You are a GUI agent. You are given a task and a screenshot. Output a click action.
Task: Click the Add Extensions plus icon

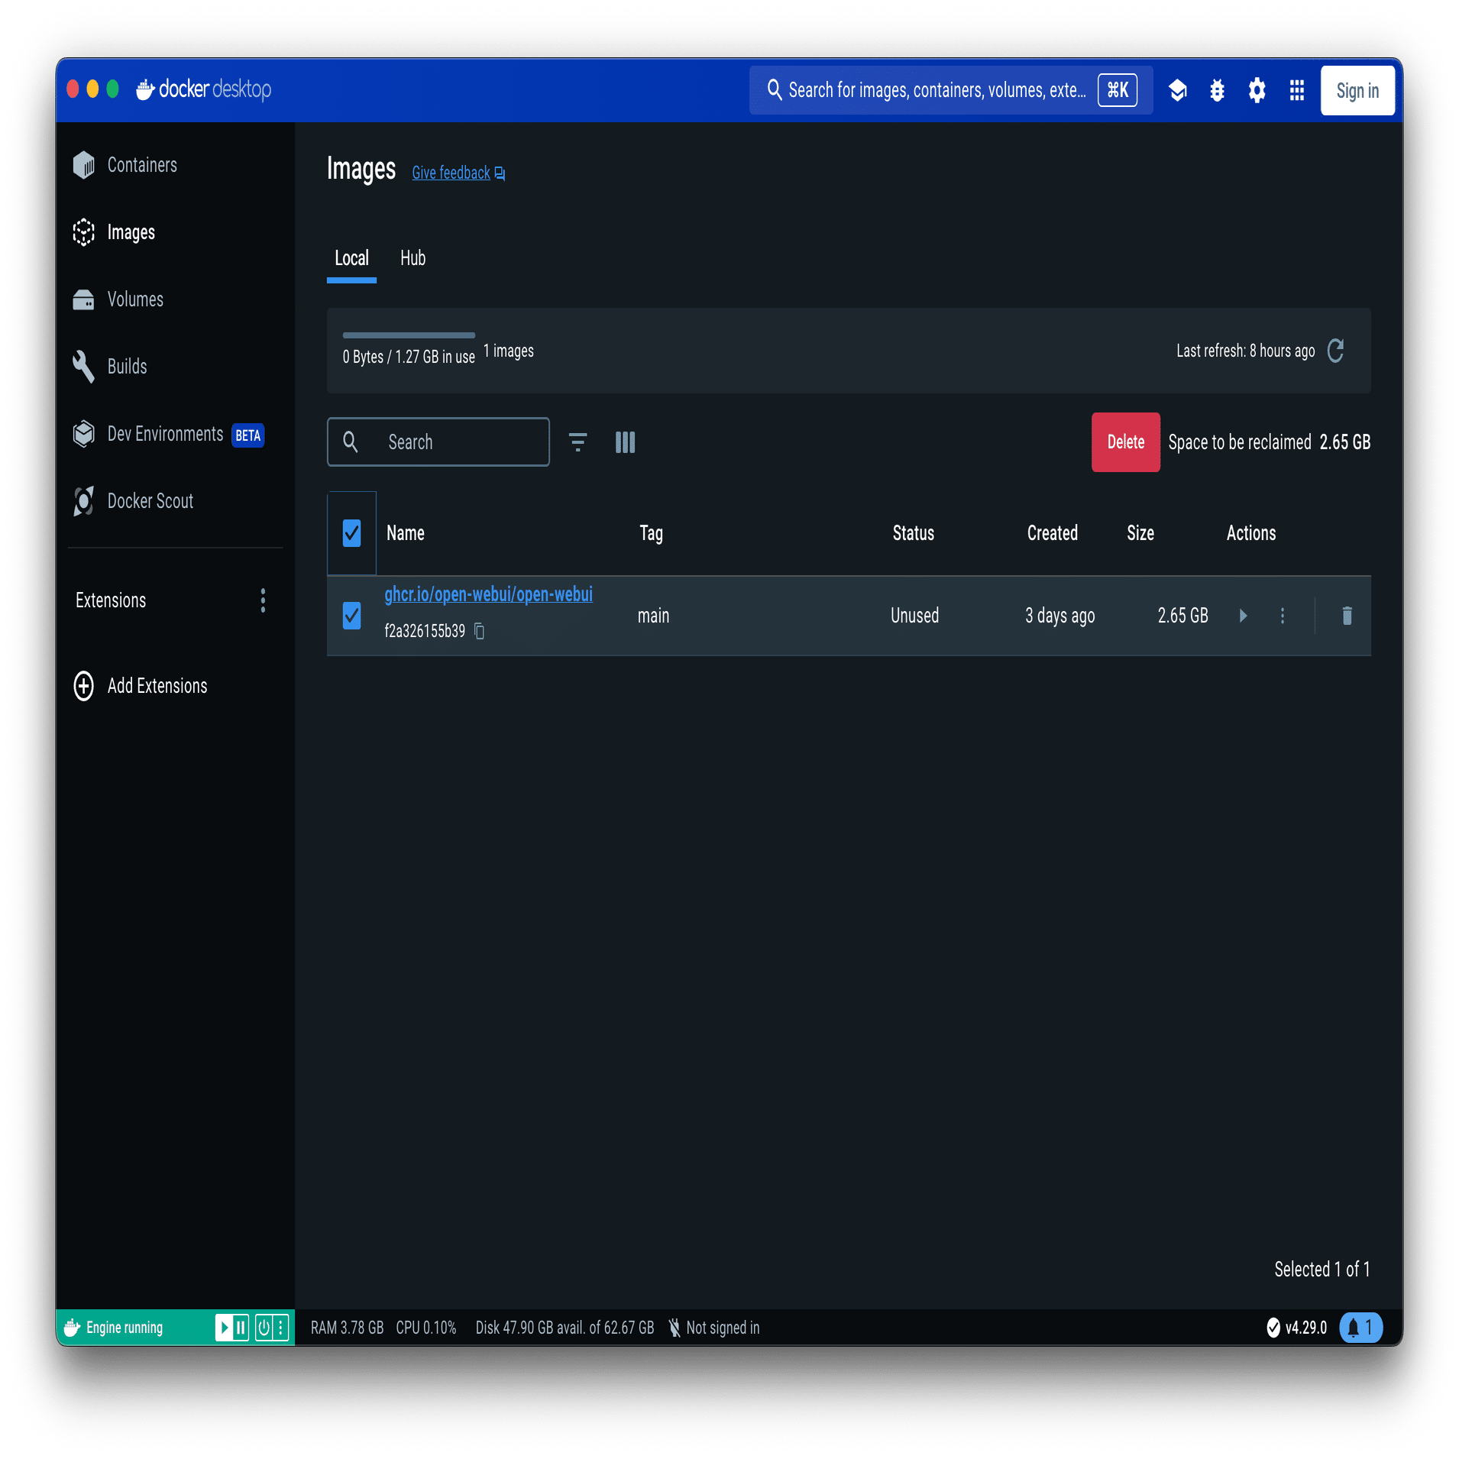tap(83, 686)
